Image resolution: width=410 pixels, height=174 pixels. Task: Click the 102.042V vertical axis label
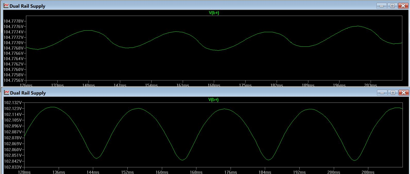click(13, 161)
